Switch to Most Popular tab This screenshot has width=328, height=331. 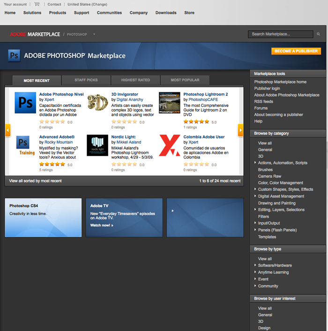point(185,80)
